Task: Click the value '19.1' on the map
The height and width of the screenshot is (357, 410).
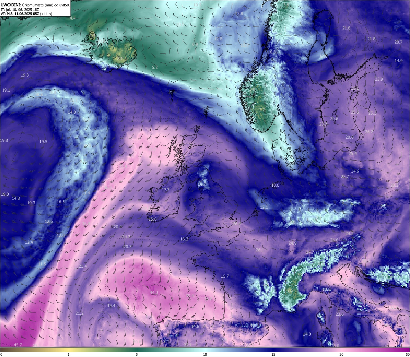Action: (6, 90)
